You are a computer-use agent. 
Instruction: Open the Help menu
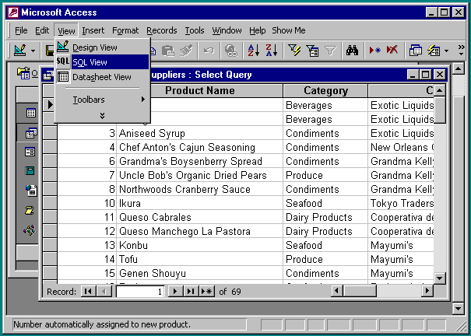tap(258, 30)
